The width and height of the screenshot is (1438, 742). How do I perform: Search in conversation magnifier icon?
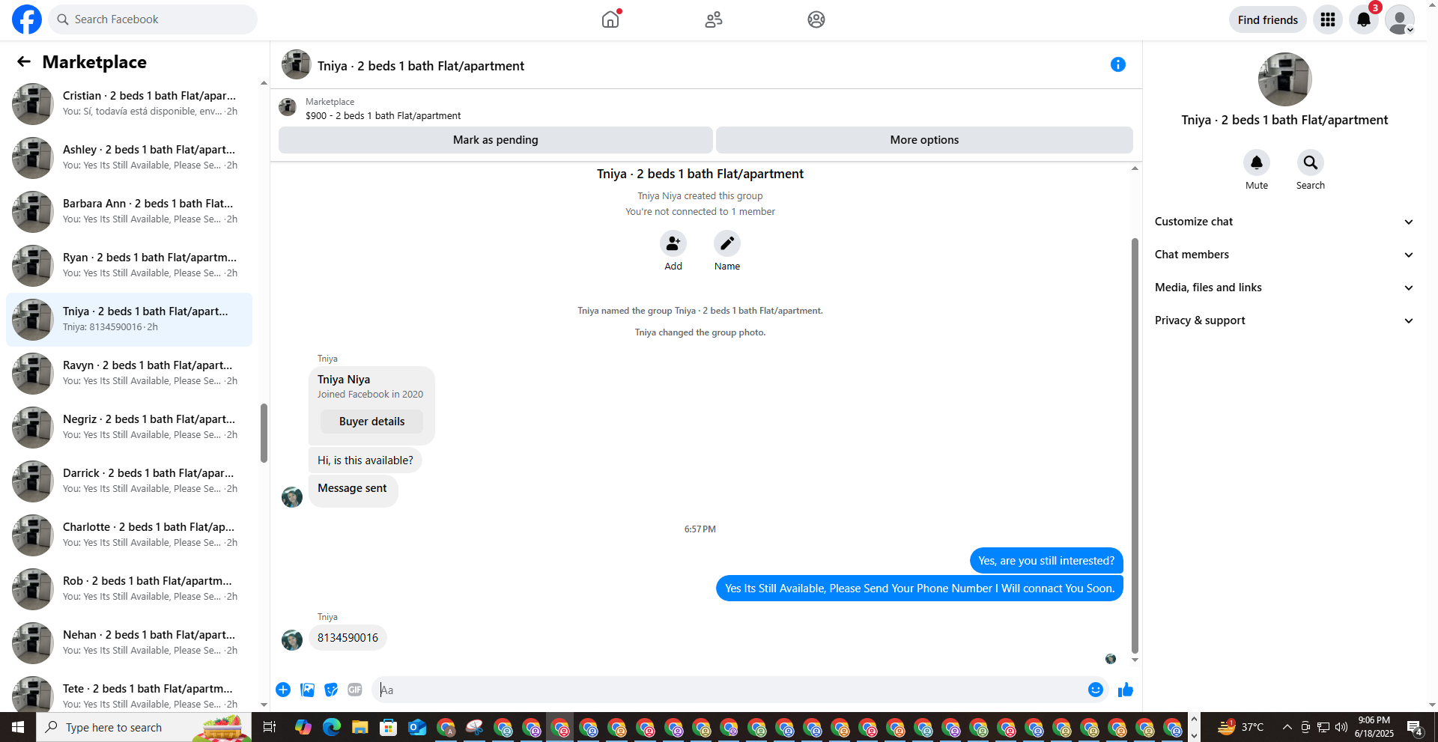[x=1311, y=162]
